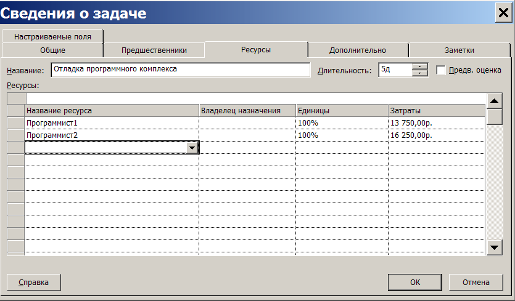Click the resource list scroll up arrow
Viewport: 515px width, 301px height.
pos(494,102)
